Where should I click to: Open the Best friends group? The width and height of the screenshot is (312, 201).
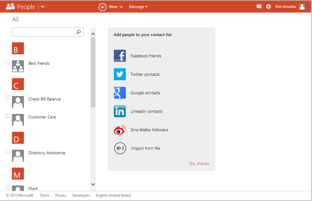click(39, 63)
